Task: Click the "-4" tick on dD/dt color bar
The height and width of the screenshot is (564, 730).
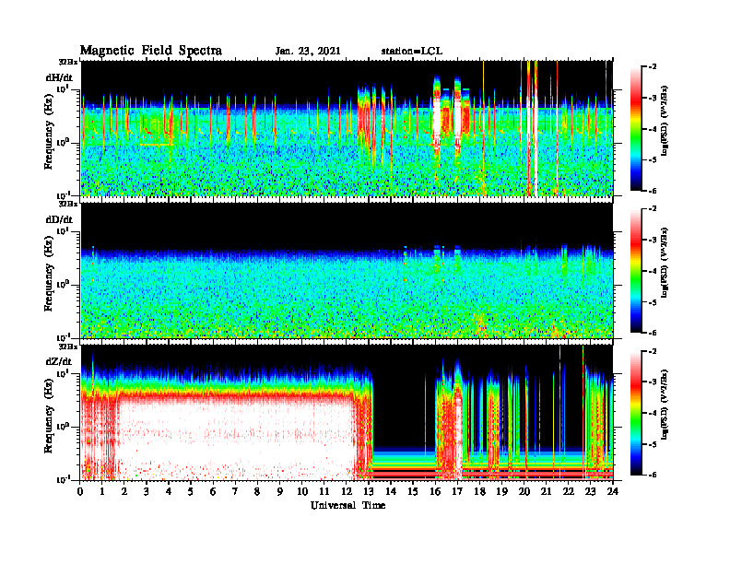Action: (x=653, y=271)
